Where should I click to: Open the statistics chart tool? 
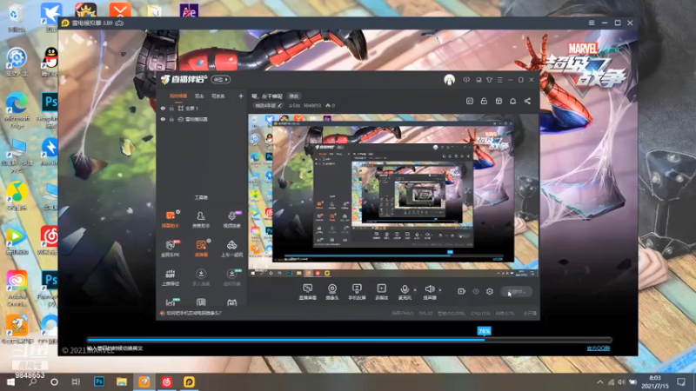point(170,302)
